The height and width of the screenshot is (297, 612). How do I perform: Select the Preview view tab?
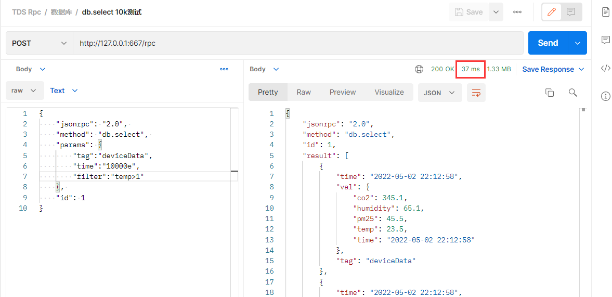[x=343, y=93]
